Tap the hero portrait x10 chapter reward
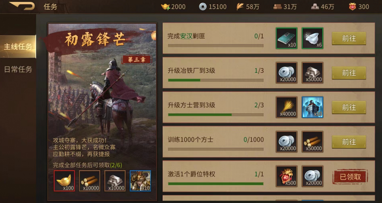This screenshot has width=382, height=203. (x=140, y=181)
